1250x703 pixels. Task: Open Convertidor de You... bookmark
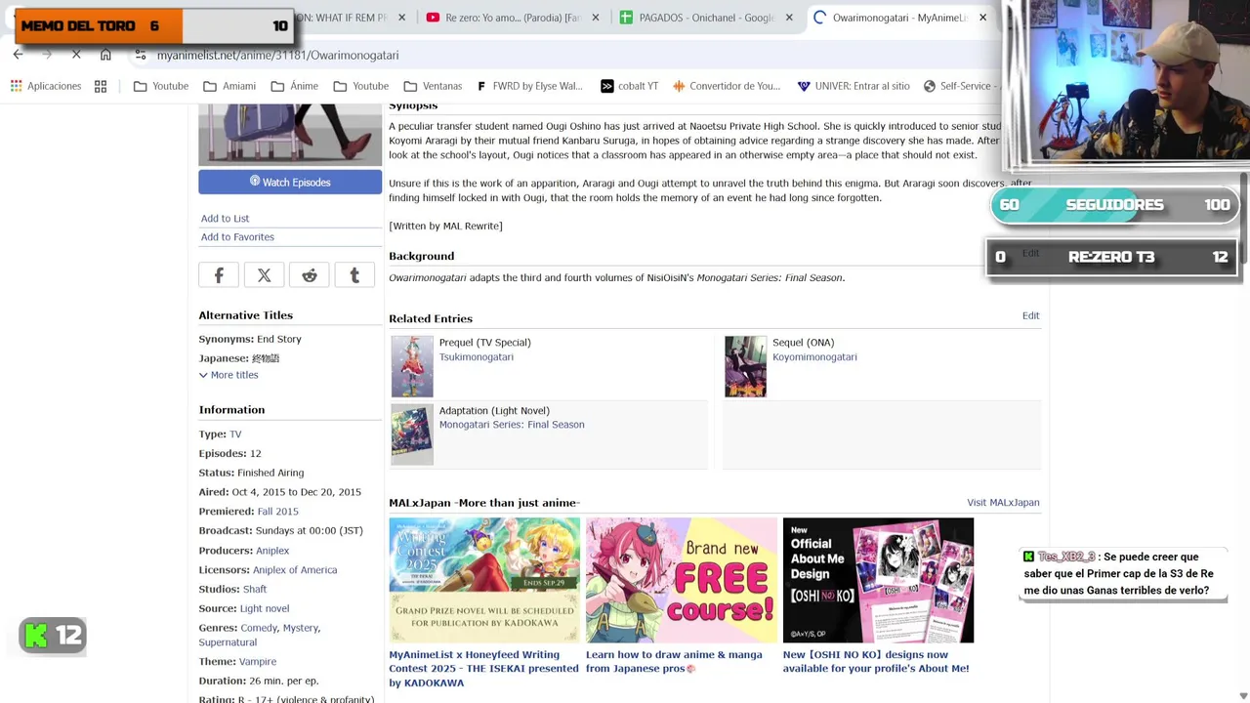pos(726,86)
